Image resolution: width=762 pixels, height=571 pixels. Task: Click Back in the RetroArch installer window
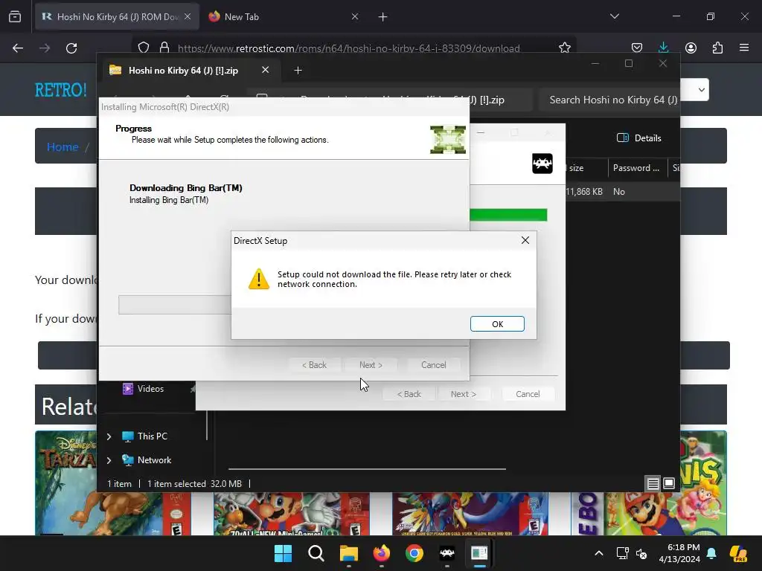409,394
